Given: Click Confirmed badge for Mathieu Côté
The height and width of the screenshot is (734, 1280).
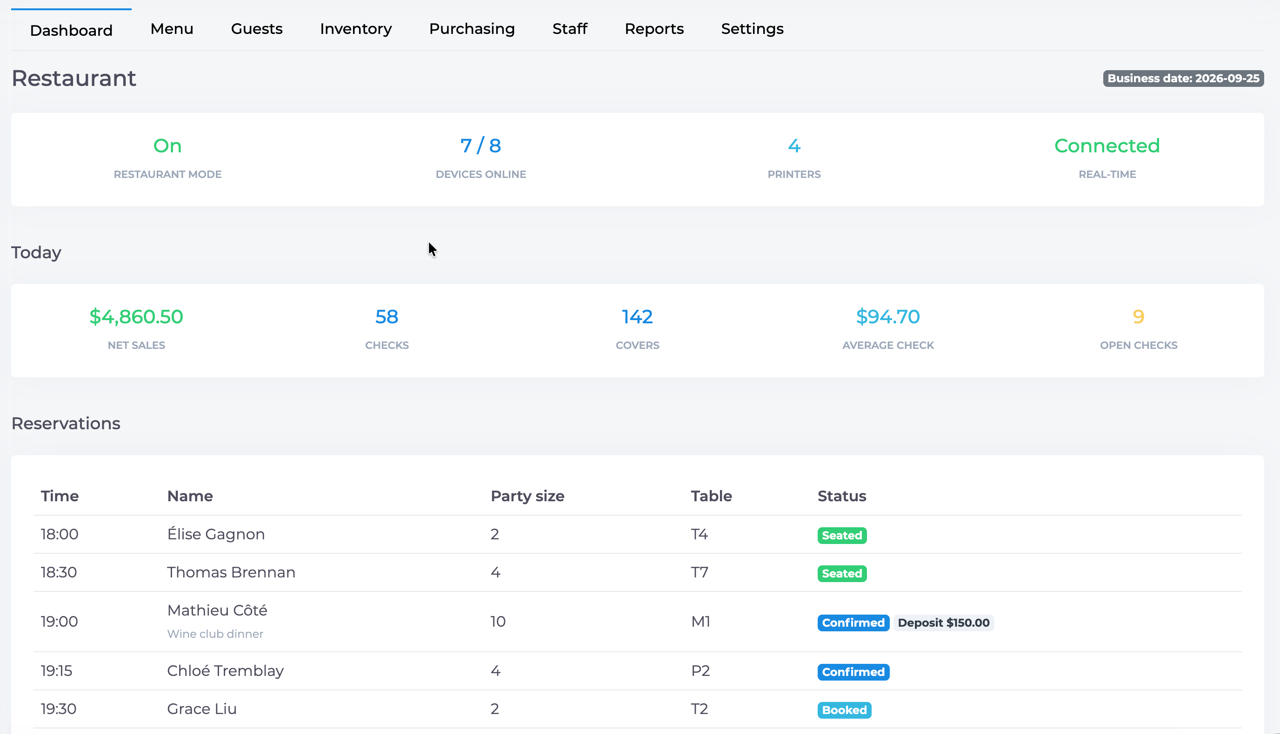Looking at the screenshot, I should coord(853,623).
